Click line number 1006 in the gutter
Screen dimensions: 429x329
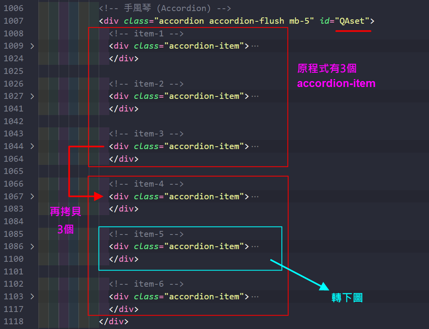coord(13,8)
